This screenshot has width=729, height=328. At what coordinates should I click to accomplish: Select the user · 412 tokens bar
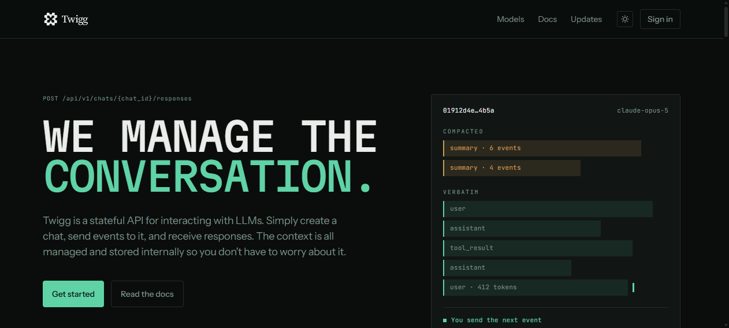tap(535, 287)
